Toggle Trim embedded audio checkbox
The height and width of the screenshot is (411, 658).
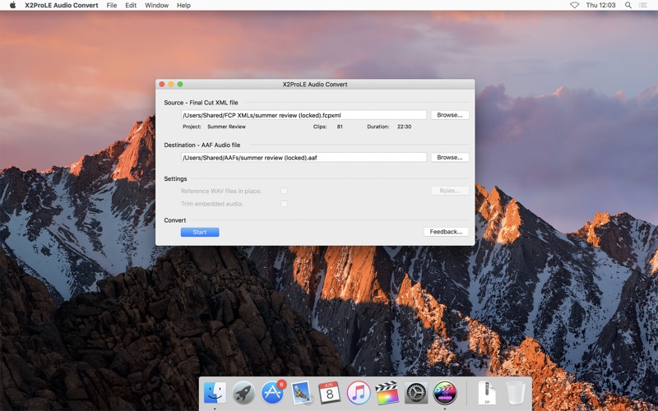pos(284,204)
